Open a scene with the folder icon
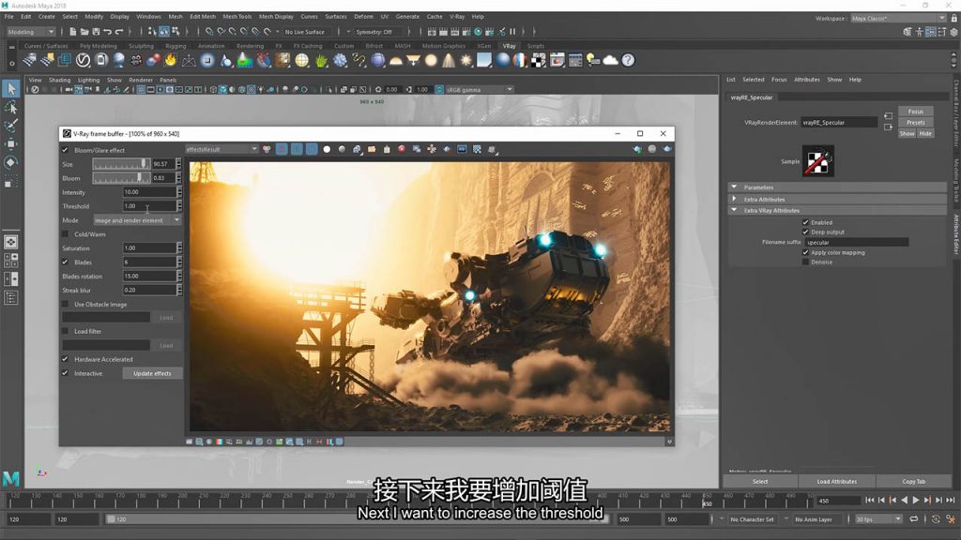961x540 pixels. tap(84, 31)
